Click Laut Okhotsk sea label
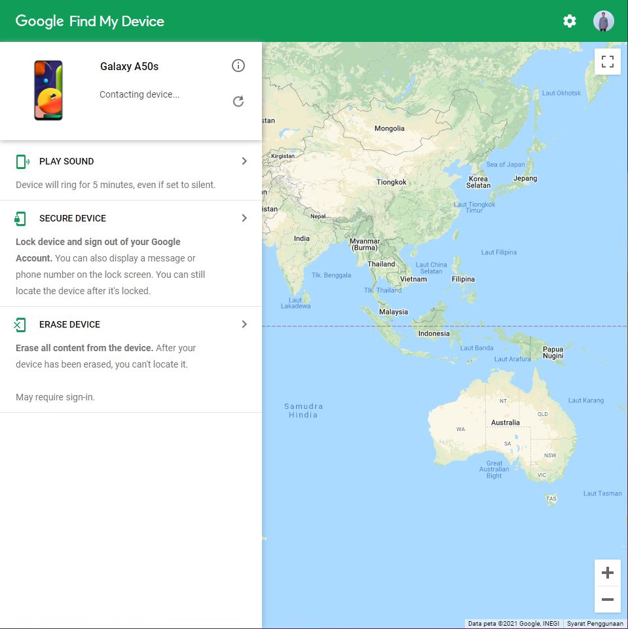 (x=561, y=93)
